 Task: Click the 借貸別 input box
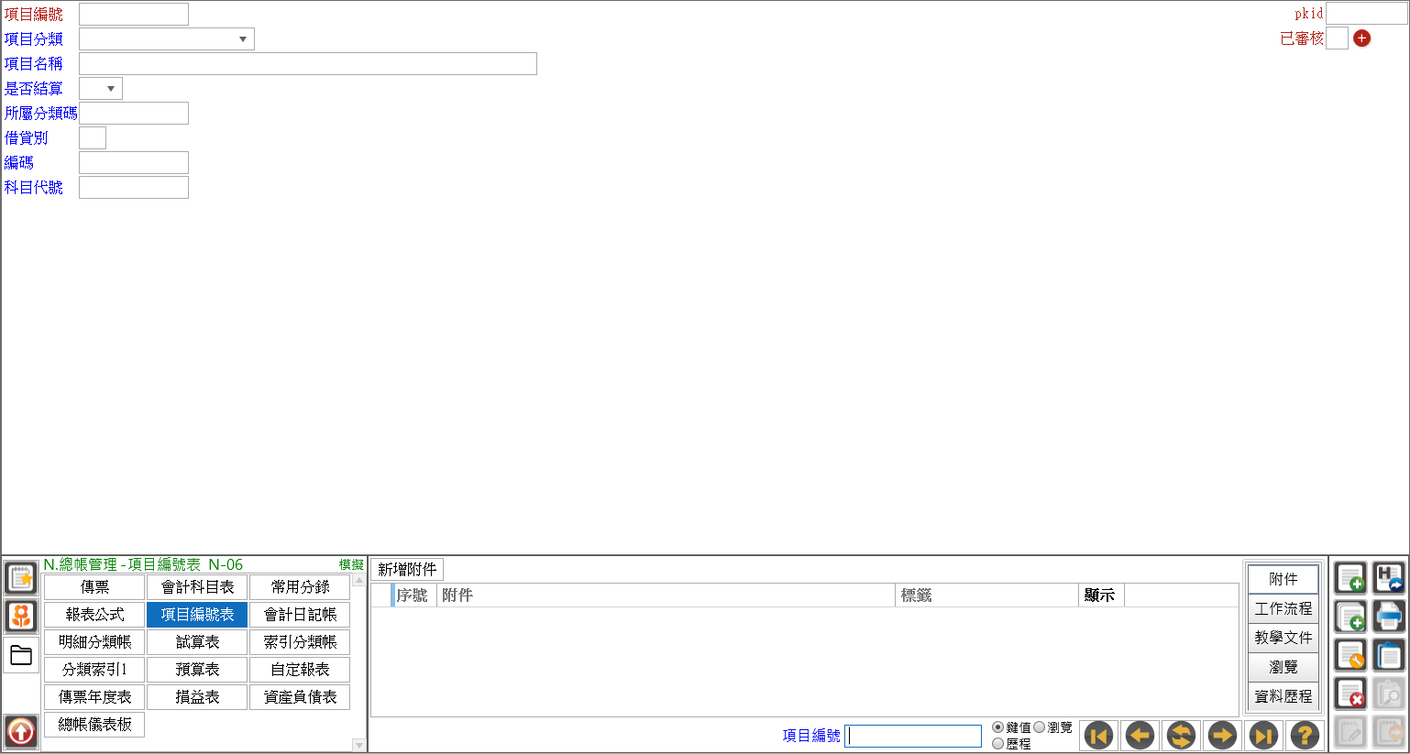93,137
